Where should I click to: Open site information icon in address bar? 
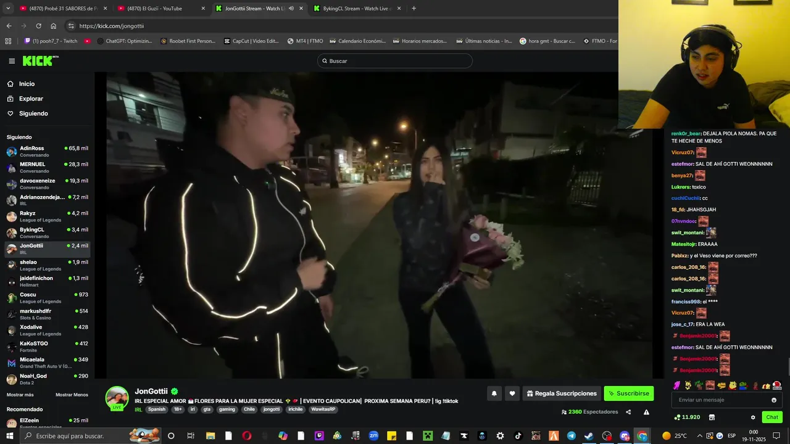[x=71, y=26]
